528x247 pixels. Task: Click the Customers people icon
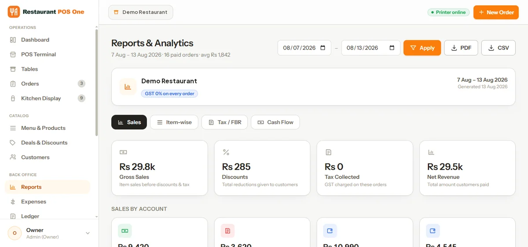[x=13, y=157]
